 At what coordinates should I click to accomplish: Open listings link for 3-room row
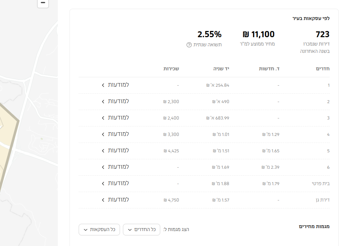(x=115, y=118)
